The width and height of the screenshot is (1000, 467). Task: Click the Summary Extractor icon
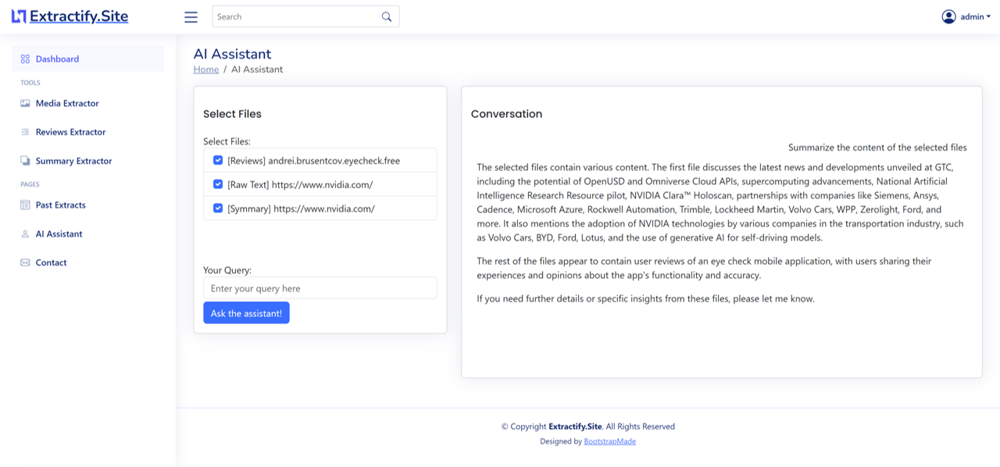[25, 161]
